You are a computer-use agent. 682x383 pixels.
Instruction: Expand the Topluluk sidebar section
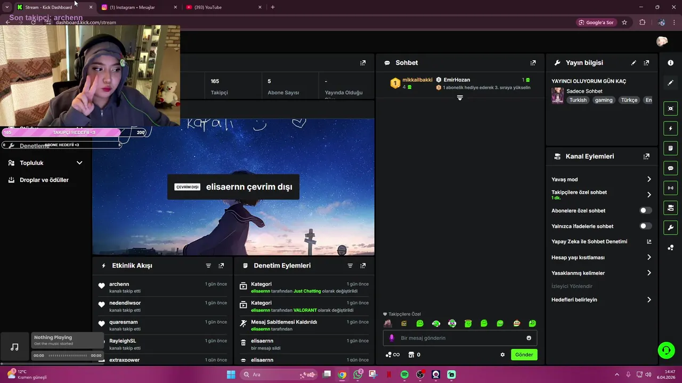pos(45,163)
